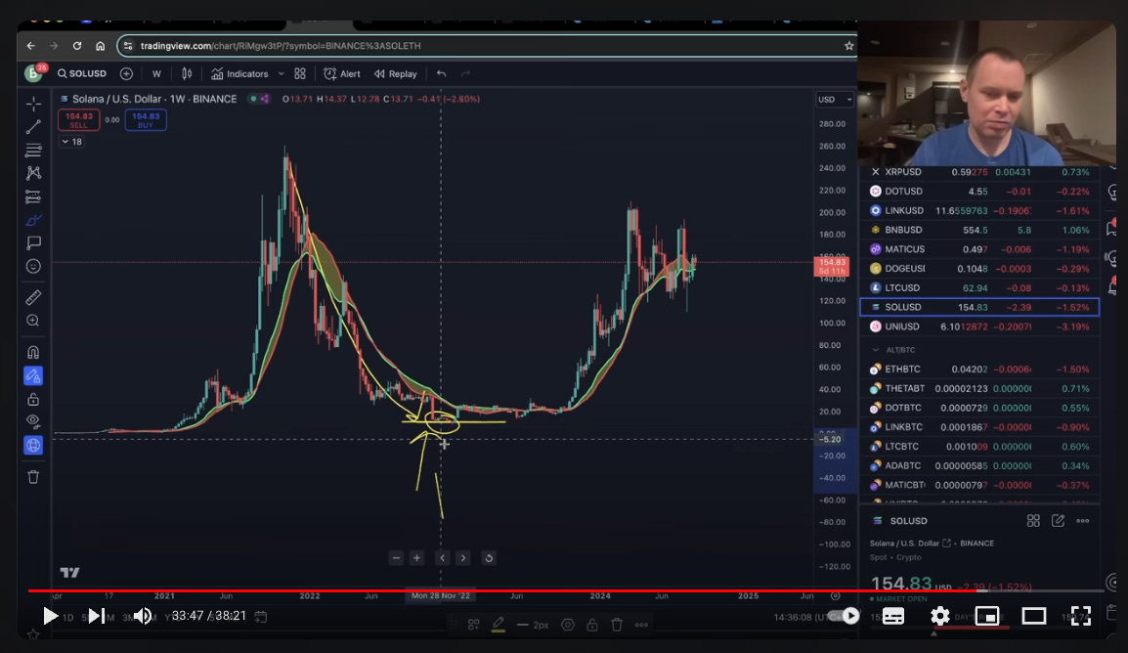Select DOGEUSD in the watchlist
The height and width of the screenshot is (653, 1128).
[x=979, y=268]
